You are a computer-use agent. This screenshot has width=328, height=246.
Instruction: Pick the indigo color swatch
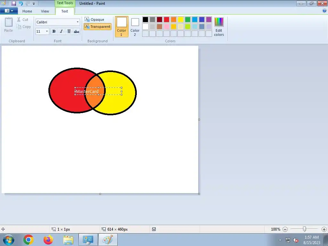pos(202,20)
